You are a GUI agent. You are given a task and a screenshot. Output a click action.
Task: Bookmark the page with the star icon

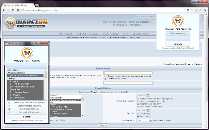[192, 10]
